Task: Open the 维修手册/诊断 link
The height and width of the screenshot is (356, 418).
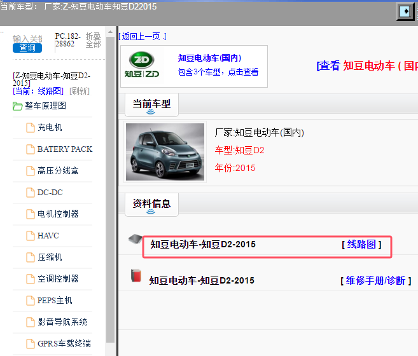Action: coord(375,280)
